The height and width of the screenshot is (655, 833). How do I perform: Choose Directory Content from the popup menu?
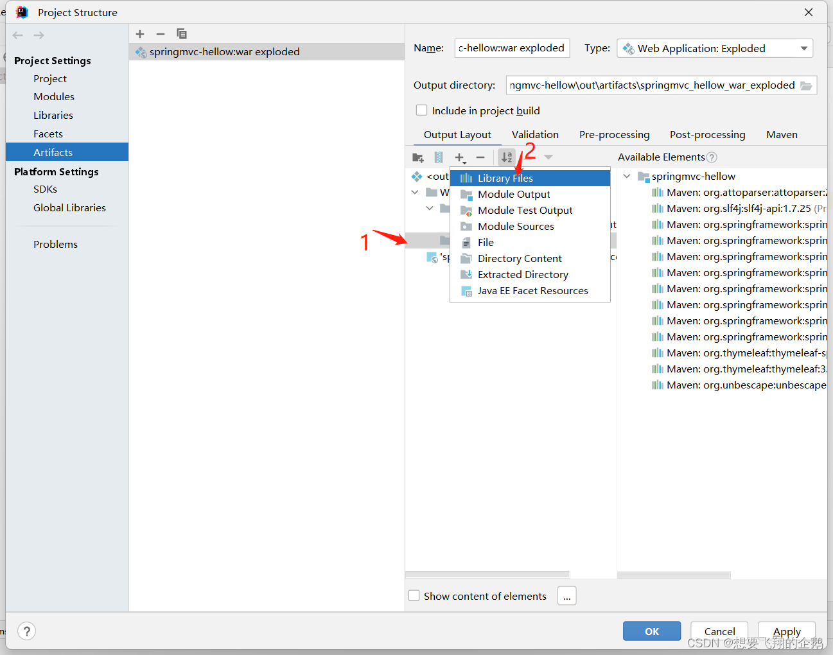[x=530, y=259]
